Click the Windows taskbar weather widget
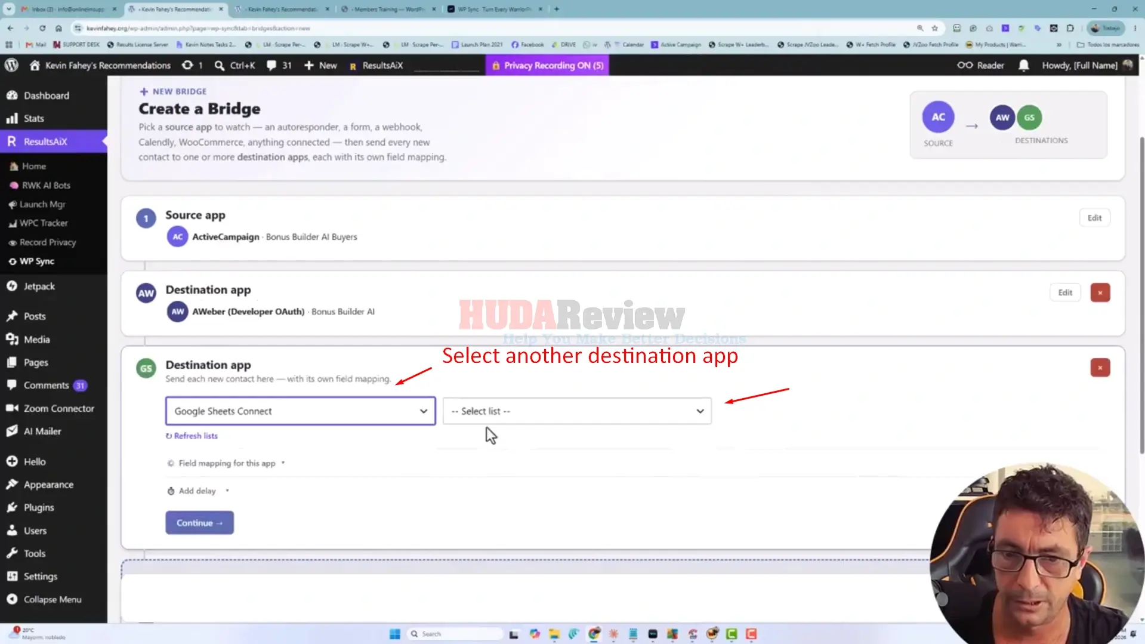Viewport: 1145px width, 644px height. coord(36,634)
